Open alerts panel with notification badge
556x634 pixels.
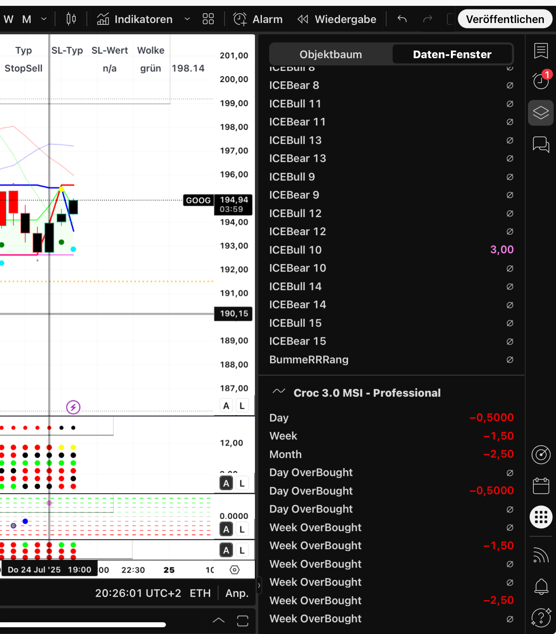(x=541, y=81)
